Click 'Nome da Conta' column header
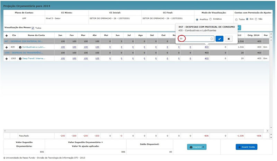Image resolution: width=277 pixels, height=161 pixels. [36, 35]
